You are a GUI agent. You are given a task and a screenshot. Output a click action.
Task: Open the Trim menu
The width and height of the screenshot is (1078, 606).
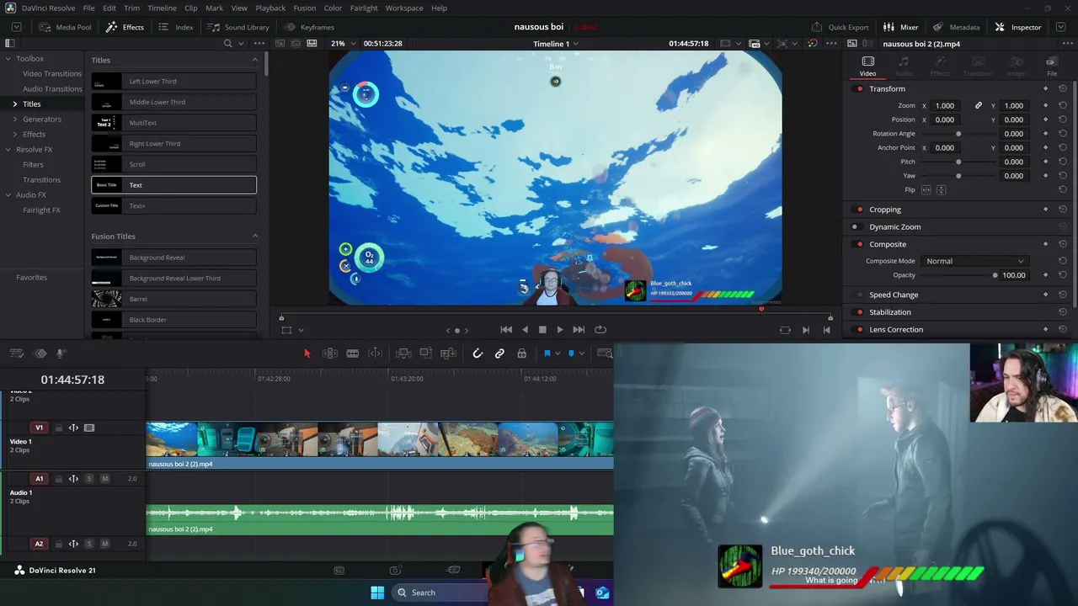[x=131, y=8]
